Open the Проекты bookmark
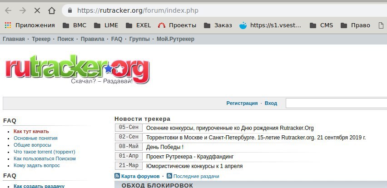Viewport: 387px width, 188px height. pyautogui.click(x=177, y=25)
